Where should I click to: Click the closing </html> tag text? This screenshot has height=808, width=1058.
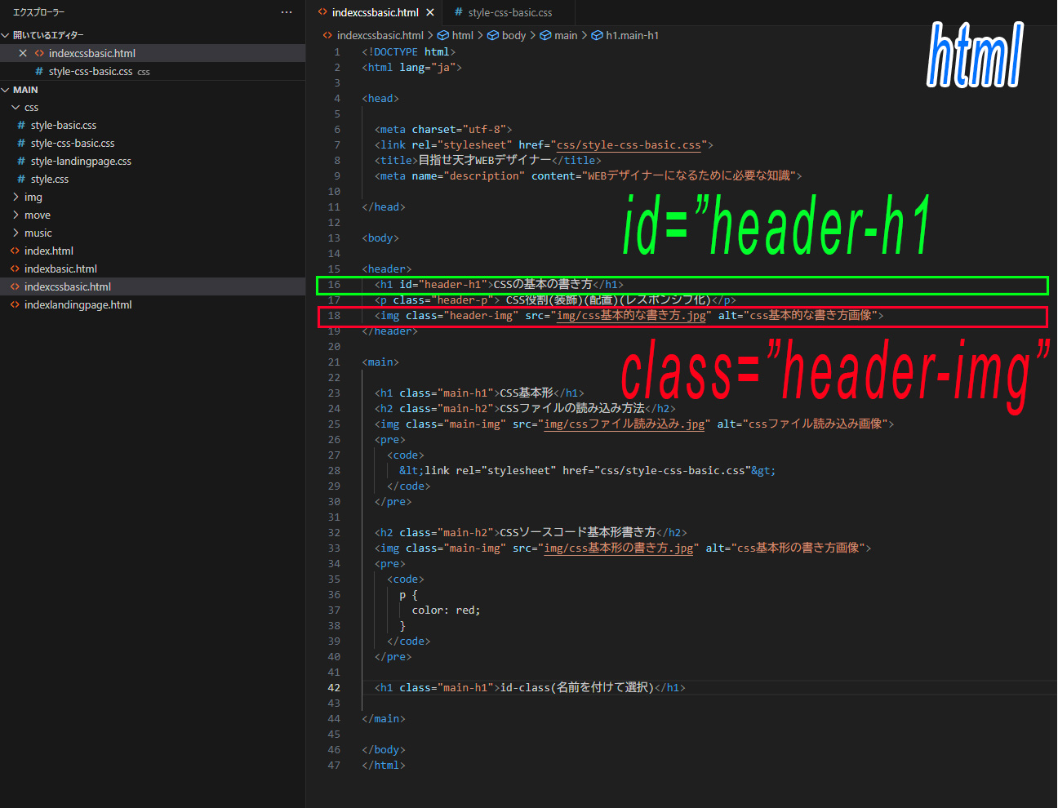click(384, 766)
